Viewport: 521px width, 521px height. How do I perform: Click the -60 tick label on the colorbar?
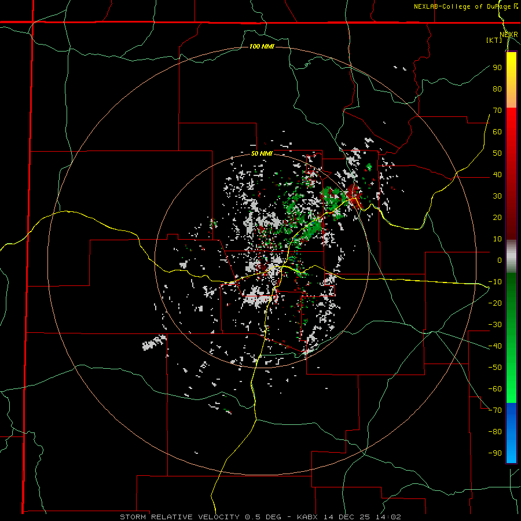coord(495,389)
